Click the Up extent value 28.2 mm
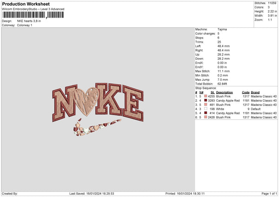279x197 pixels. pos(224,54)
